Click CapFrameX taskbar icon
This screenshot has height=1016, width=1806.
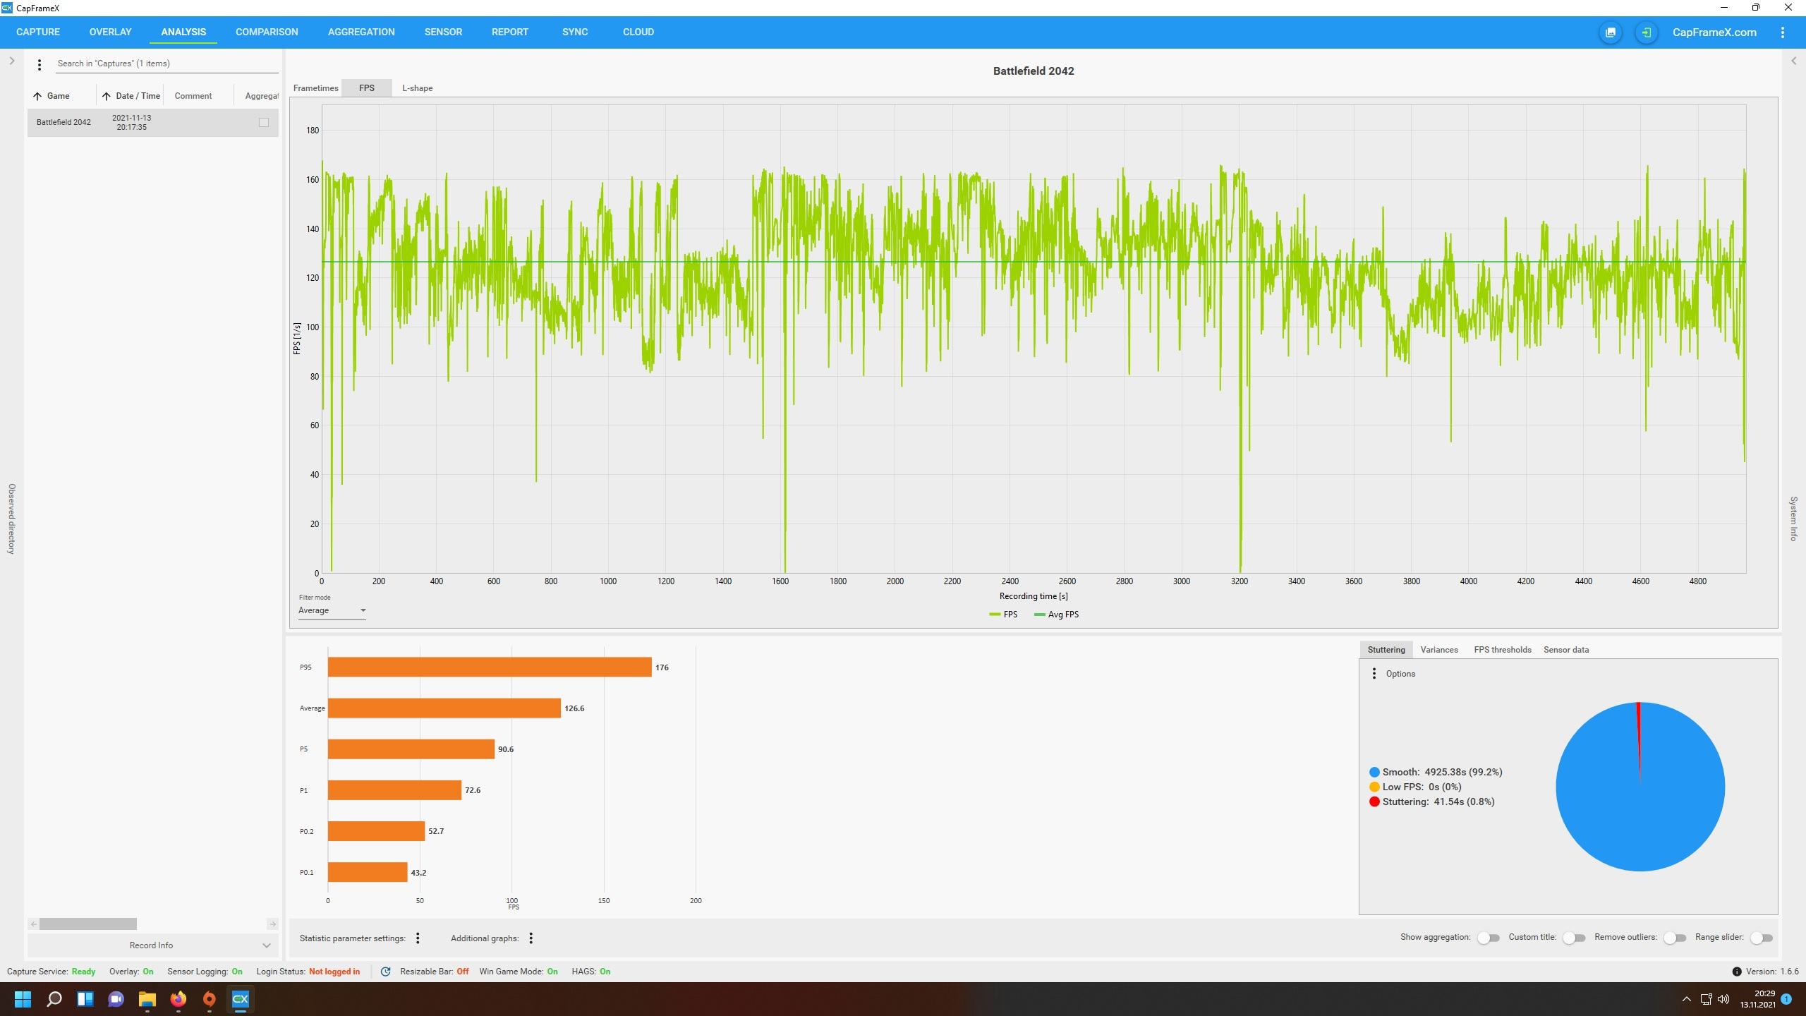(241, 999)
